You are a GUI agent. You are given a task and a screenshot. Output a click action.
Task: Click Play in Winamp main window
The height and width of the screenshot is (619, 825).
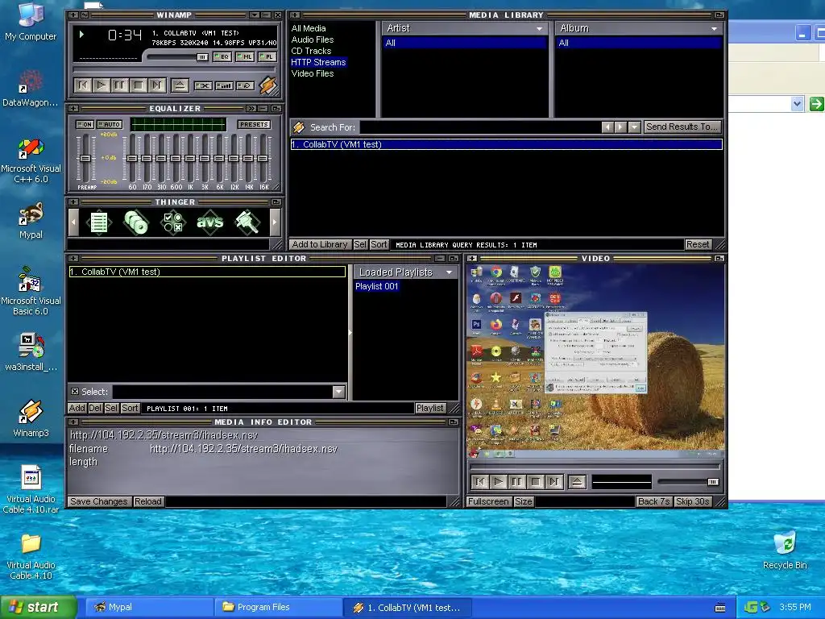tap(102, 85)
